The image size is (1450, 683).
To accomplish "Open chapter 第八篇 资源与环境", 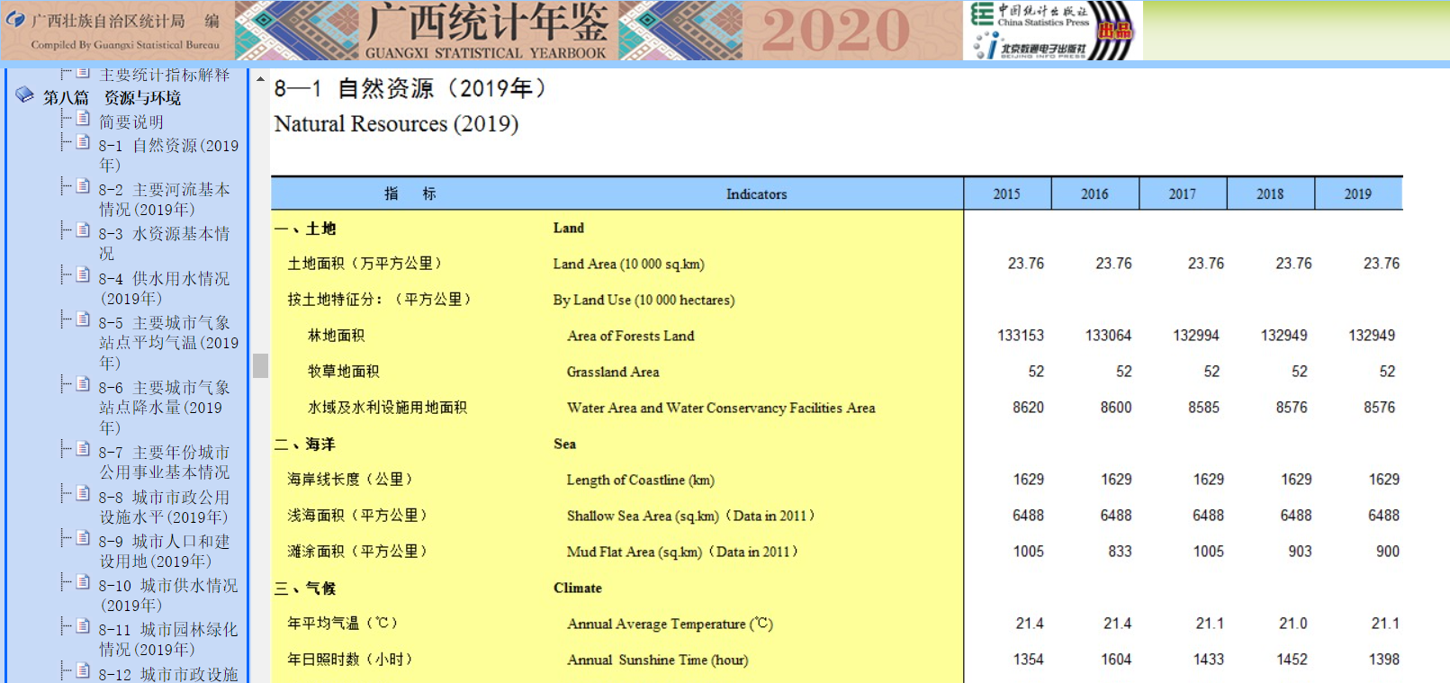I will 112,97.
